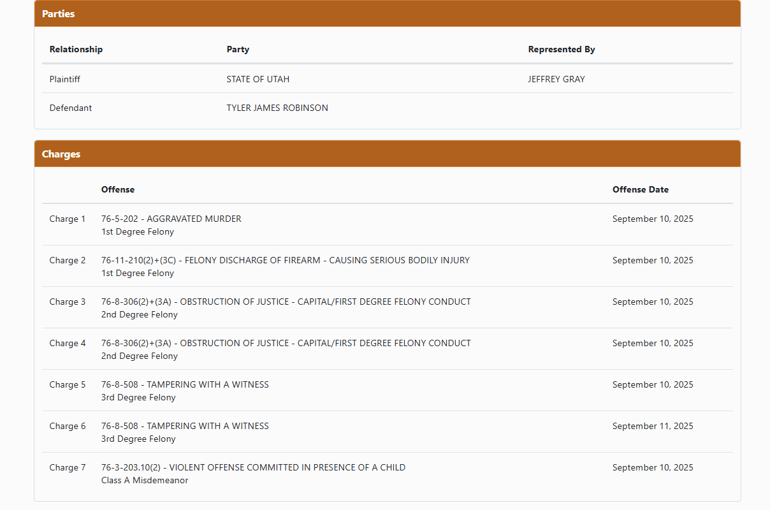Click the Party column header
This screenshot has height=510, width=770.
click(238, 49)
